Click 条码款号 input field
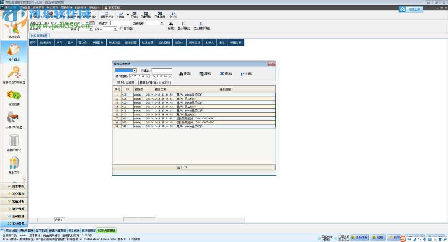The width and height of the screenshot is (448, 242). [x=53, y=29]
